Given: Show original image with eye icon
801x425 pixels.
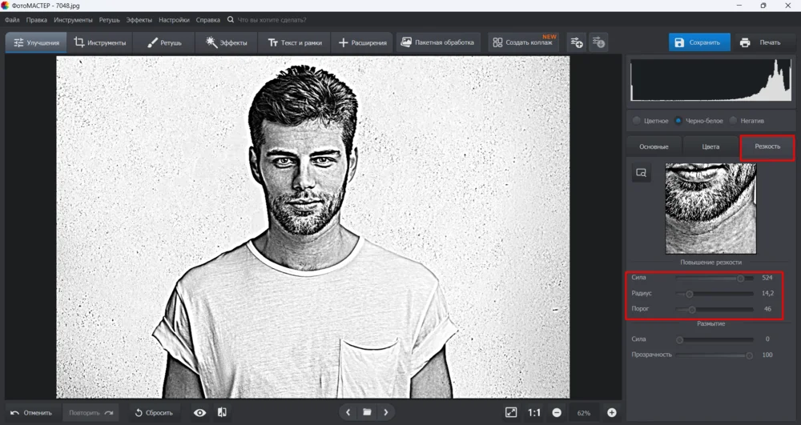Looking at the screenshot, I should (200, 412).
